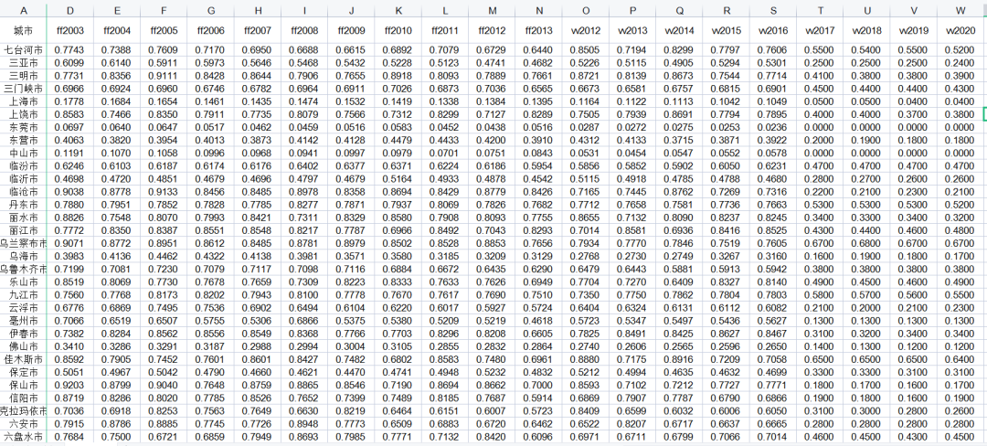Select the 临沂市 city cell

(x=23, y=178)
